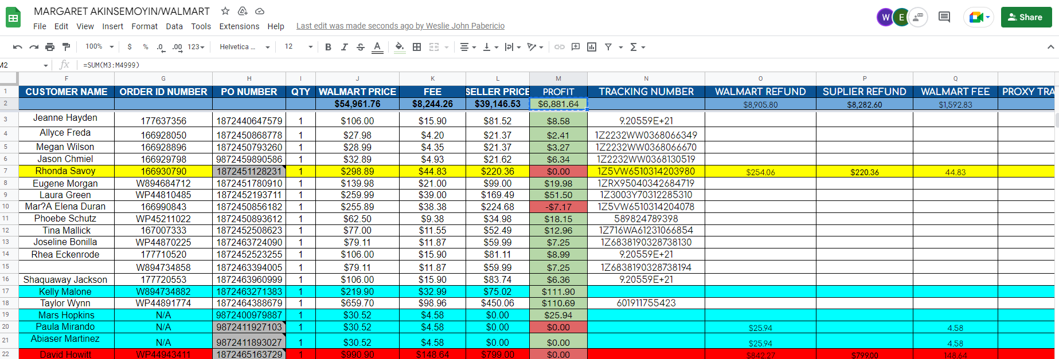Open the zoom level dropdown
The height and width of the screenshot is (359, 1059).
(x=100, y=47)
